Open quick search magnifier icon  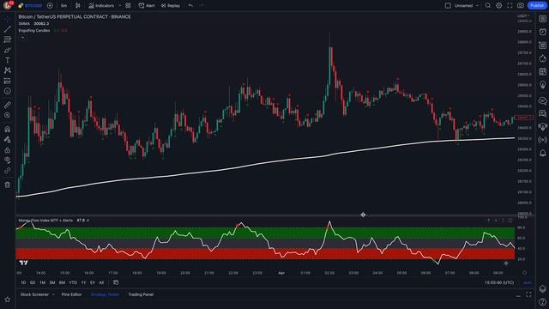click(x=488, y=6)
